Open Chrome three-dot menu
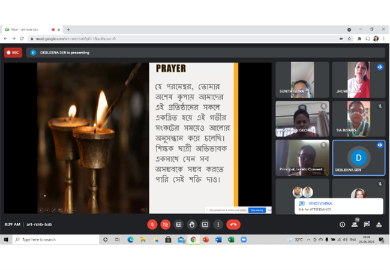This screenshot has height=270, width=390. pos(384,39)
